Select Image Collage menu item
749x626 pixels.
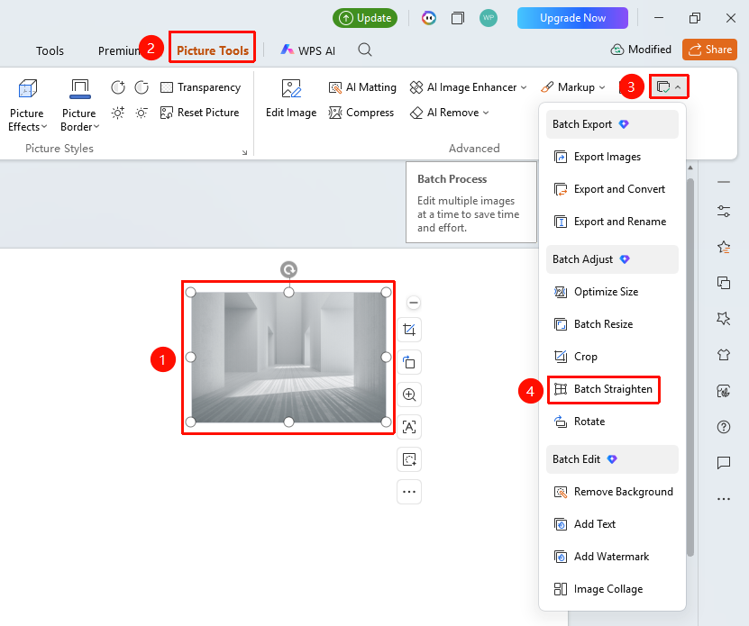612,589
